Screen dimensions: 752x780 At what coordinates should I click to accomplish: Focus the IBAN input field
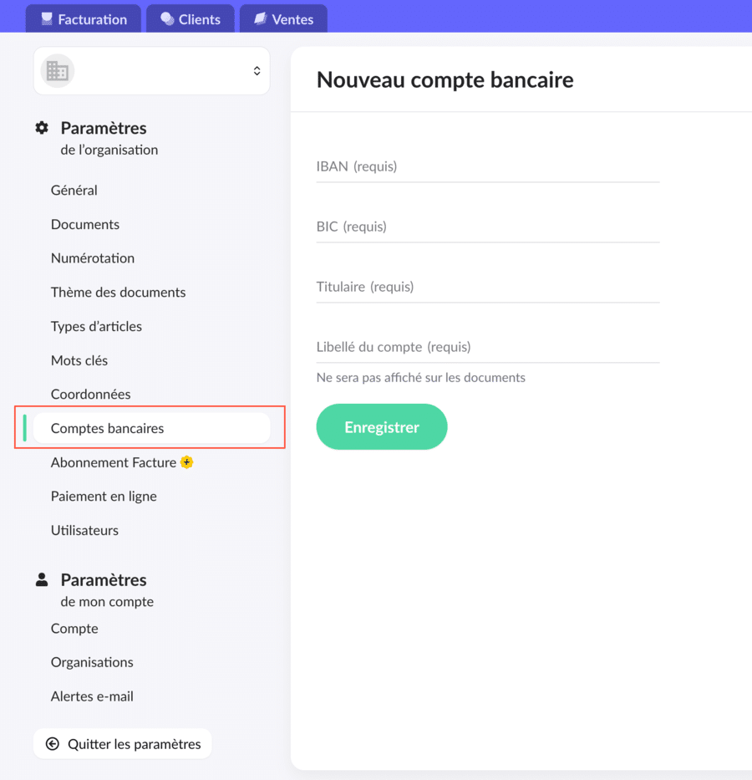488,166
